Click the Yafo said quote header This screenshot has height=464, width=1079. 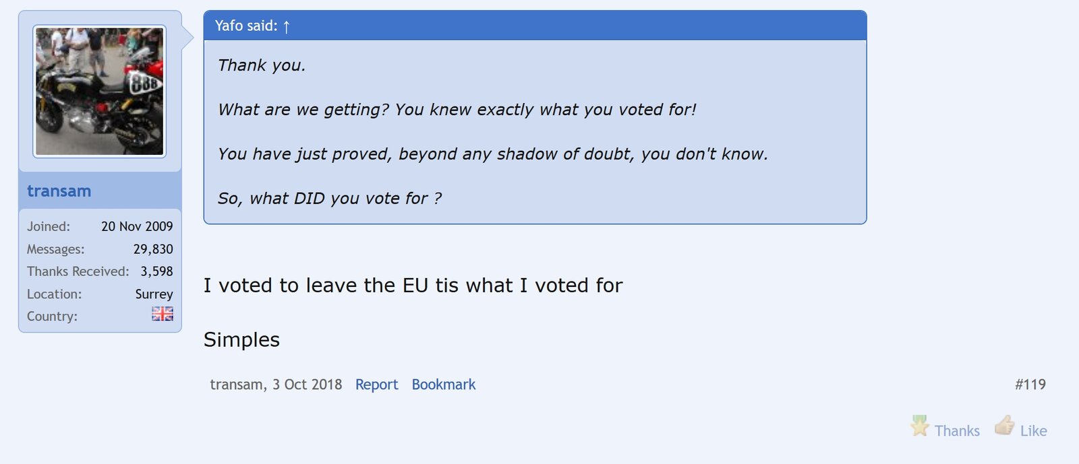(x=245, y=26)
